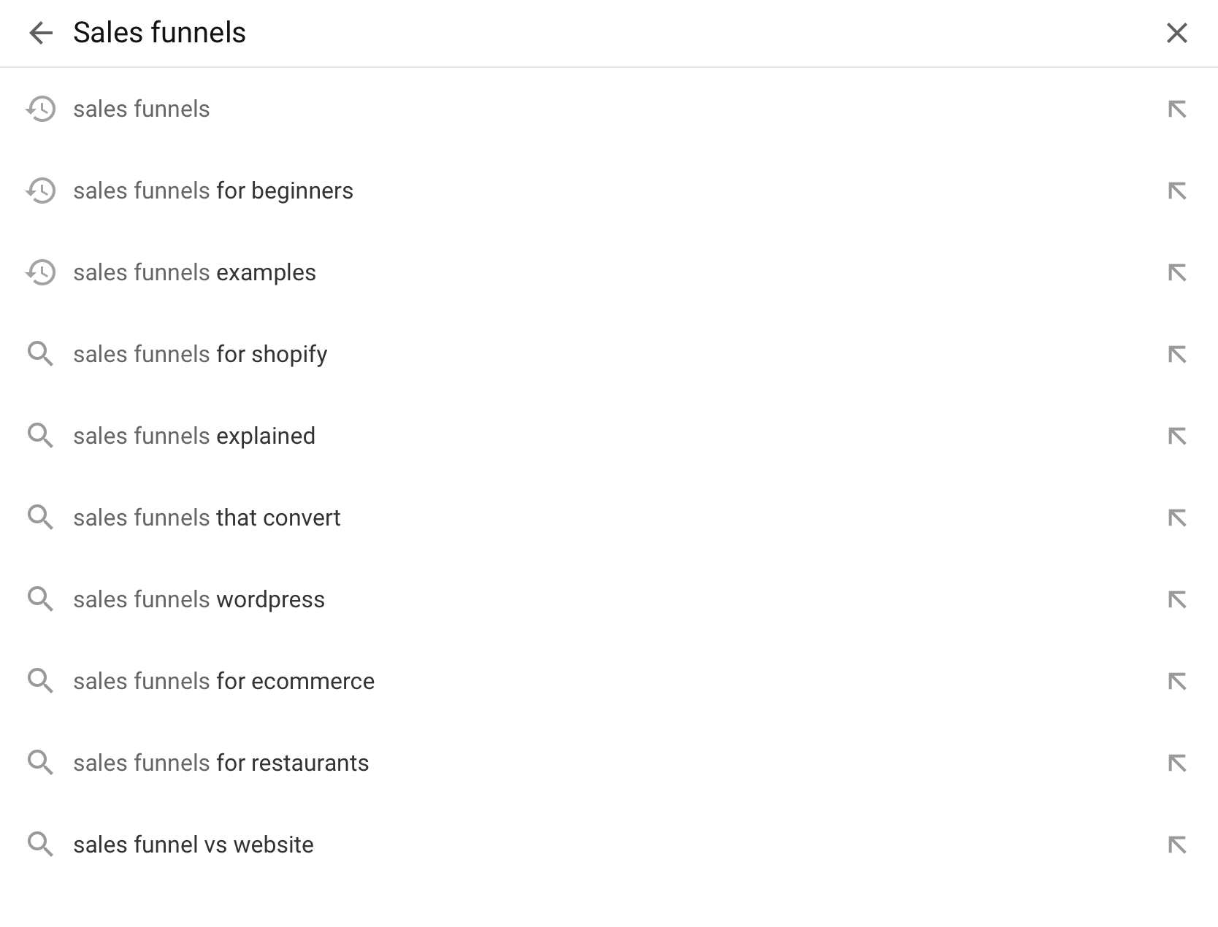Search for 'sales funnels that convert'

pyautogui.click(x=207, y=518)
